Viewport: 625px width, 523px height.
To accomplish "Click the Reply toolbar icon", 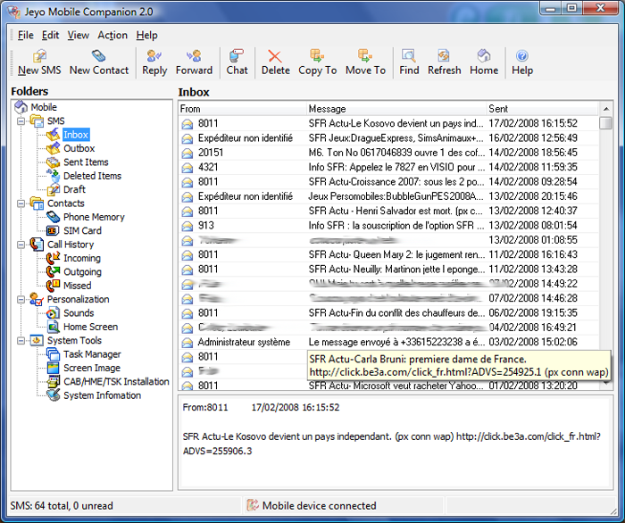I will tap(154, 56).
